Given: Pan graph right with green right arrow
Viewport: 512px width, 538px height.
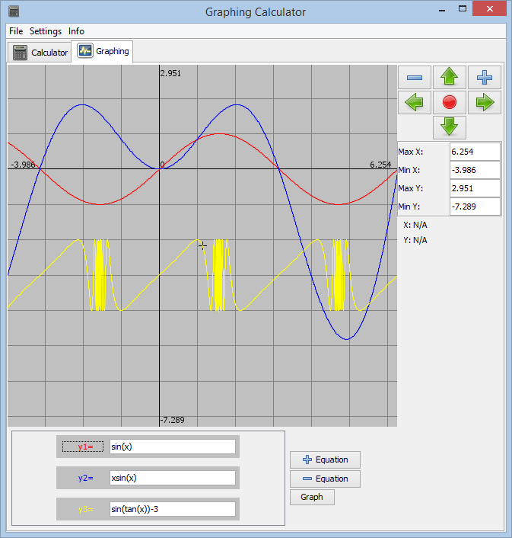Looking at the screenshot, I should click(x=484, y=102).
